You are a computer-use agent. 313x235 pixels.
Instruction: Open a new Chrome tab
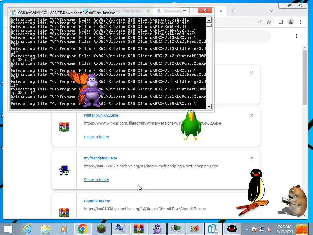pos(233,11)
